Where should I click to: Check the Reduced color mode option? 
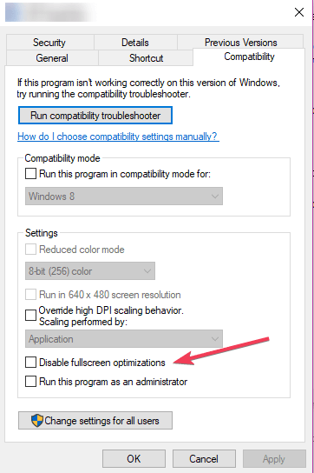pos(30,250)
